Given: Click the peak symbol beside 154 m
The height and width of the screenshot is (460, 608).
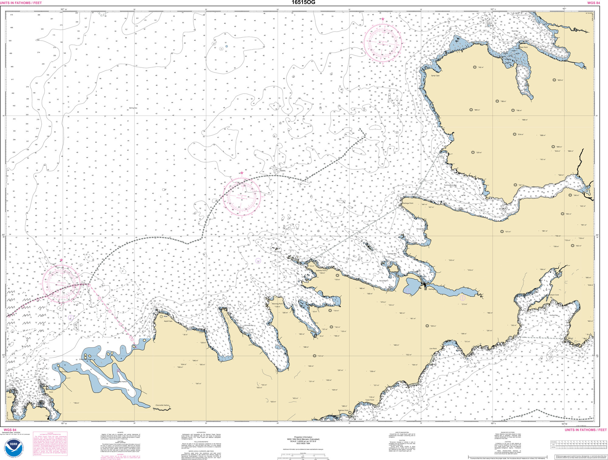Looking at the screenshot, I should tap(330, 311).
